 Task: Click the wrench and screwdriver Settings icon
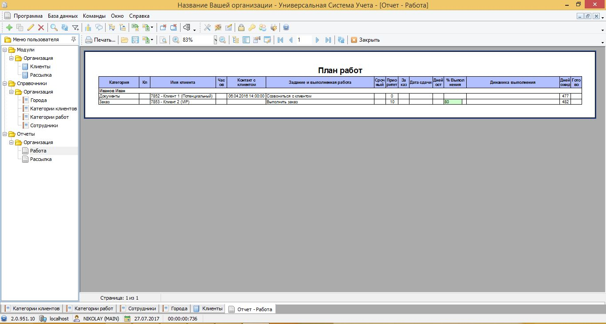click(207, 27)
